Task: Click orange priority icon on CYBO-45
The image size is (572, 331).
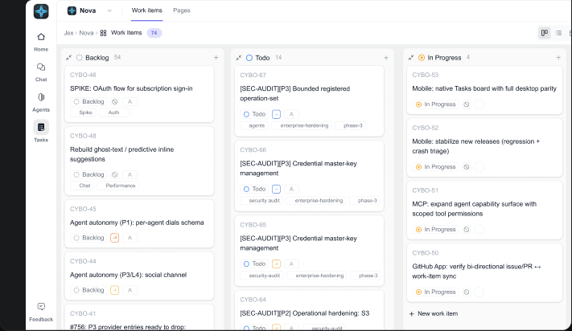Action: pos(114,238)
